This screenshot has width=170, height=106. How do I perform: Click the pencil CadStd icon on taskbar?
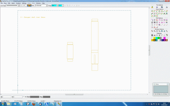[59, 104]
